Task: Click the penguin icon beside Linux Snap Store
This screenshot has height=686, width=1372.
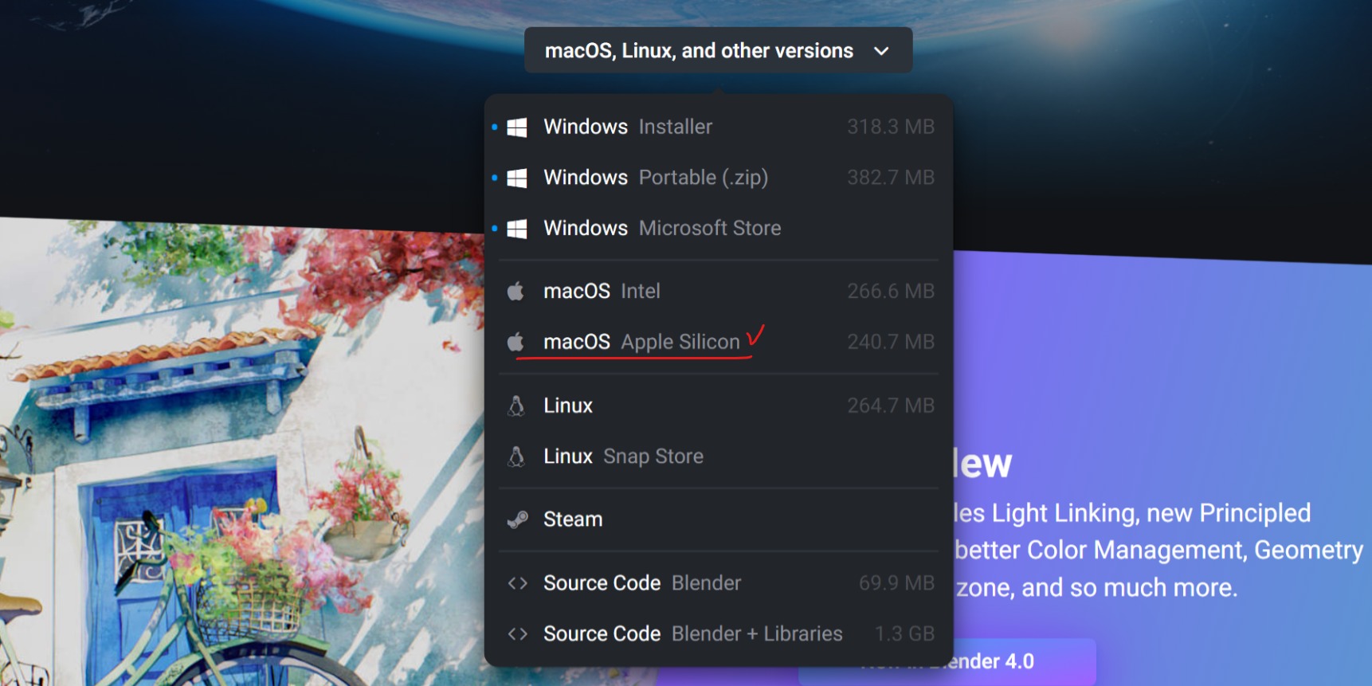Action: pos(516,457)
